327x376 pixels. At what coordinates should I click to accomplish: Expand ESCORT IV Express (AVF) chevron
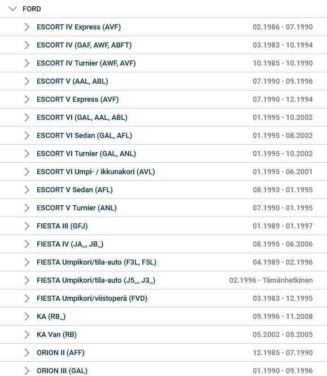[27, 27]
